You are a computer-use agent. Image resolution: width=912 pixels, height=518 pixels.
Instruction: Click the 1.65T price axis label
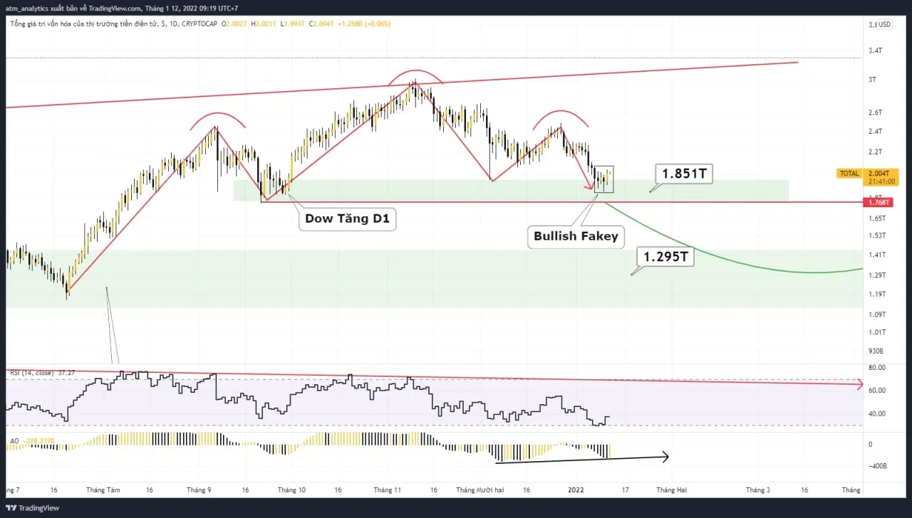pos(877,218)
